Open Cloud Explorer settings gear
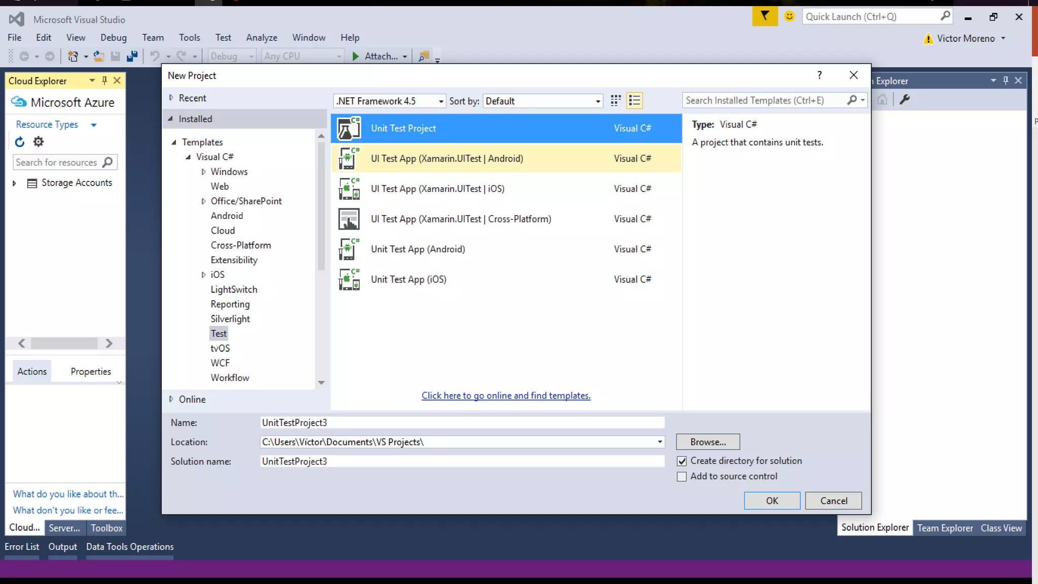This screenshot has width=1038, height=584. pos(39,142)
